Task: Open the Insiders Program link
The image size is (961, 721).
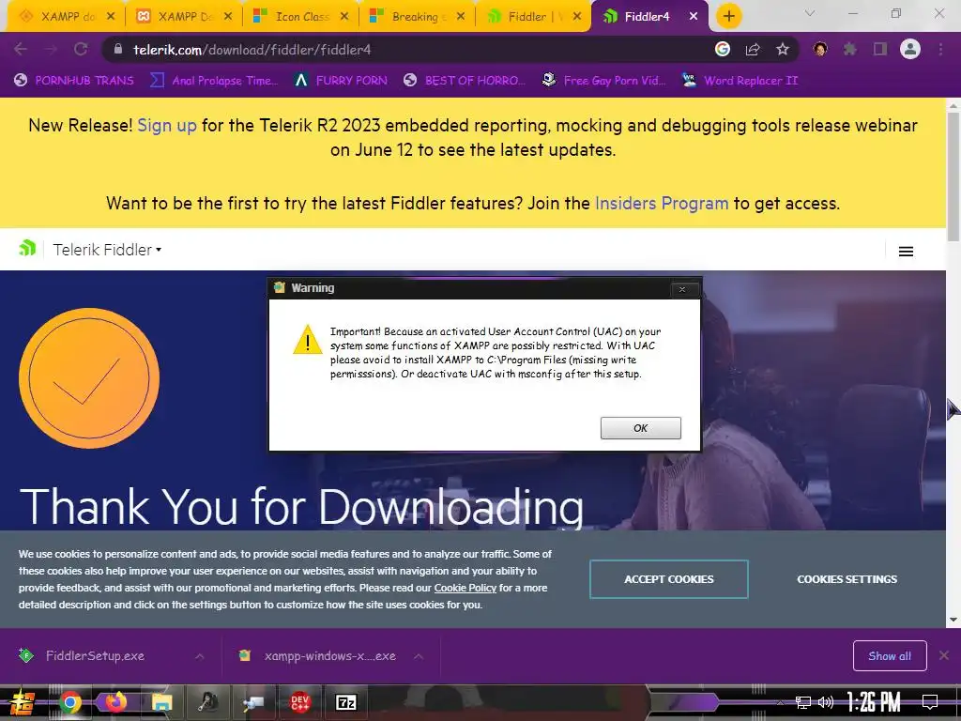Action: [662, 203]
